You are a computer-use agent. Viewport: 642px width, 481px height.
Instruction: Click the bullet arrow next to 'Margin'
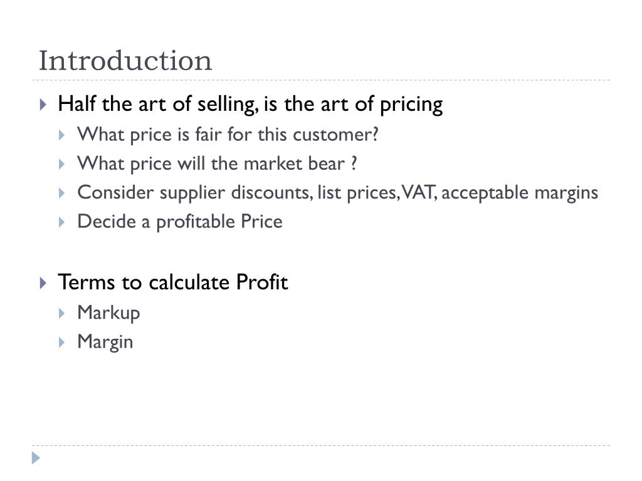pyautogui.click(x=62, y=342)
